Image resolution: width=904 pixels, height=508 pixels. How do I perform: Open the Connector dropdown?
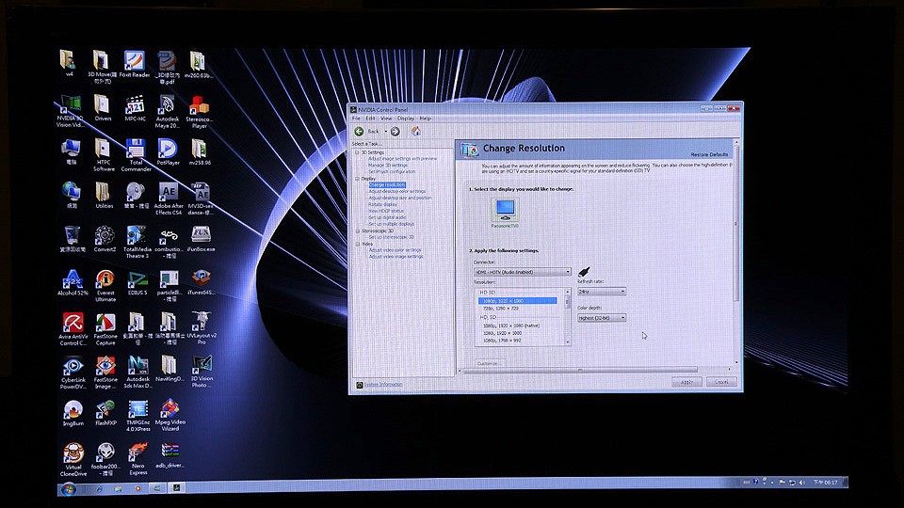click(x=523, y=272)
